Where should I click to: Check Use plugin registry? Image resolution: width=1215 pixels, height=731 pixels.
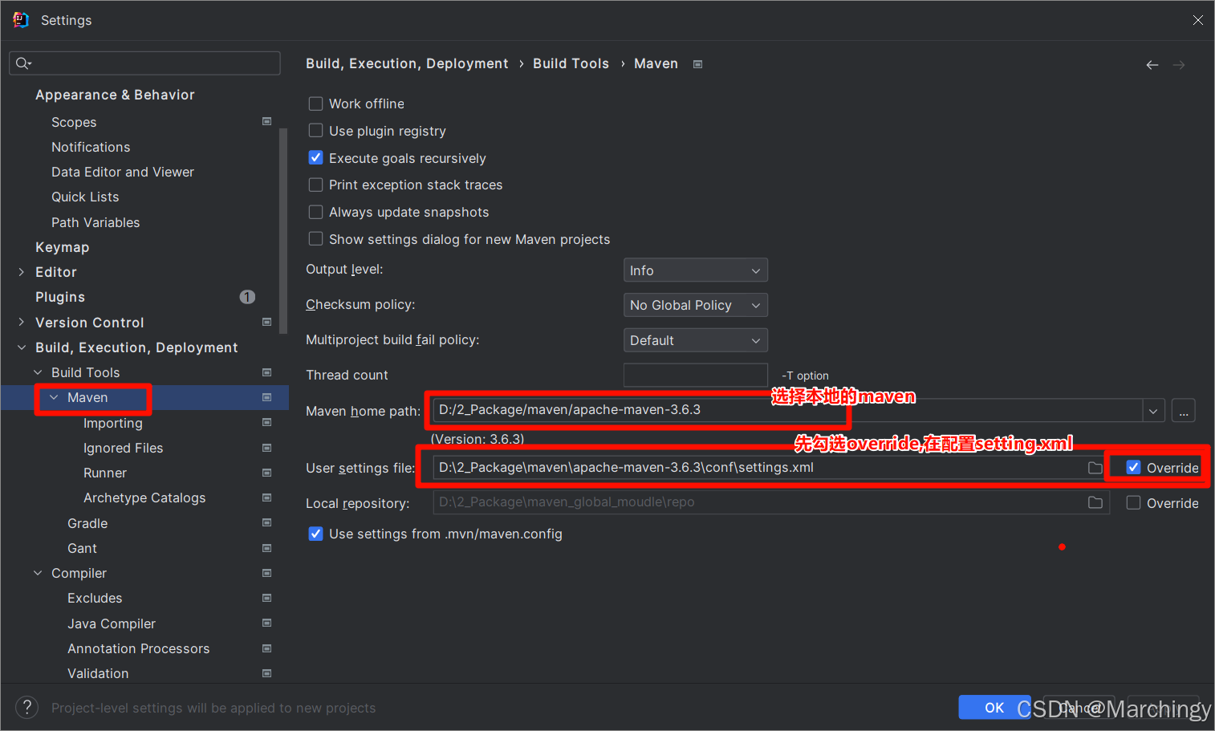316,131
